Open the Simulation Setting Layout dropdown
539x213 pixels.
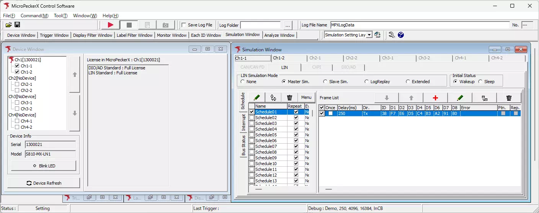369,35
